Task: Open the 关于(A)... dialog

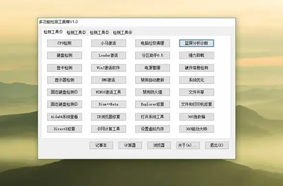Action: pyautogui.click(x=188, y=145)
